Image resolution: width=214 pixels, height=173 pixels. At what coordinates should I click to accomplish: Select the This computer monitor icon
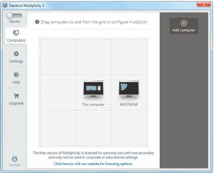pyautogui.click(x=93, y=90)
